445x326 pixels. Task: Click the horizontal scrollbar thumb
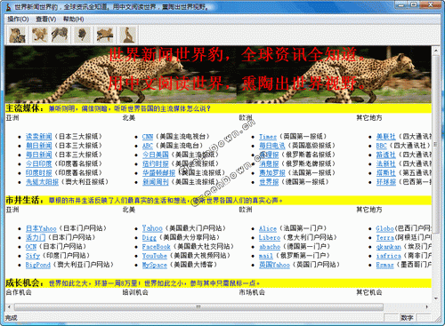click(198, 307)
